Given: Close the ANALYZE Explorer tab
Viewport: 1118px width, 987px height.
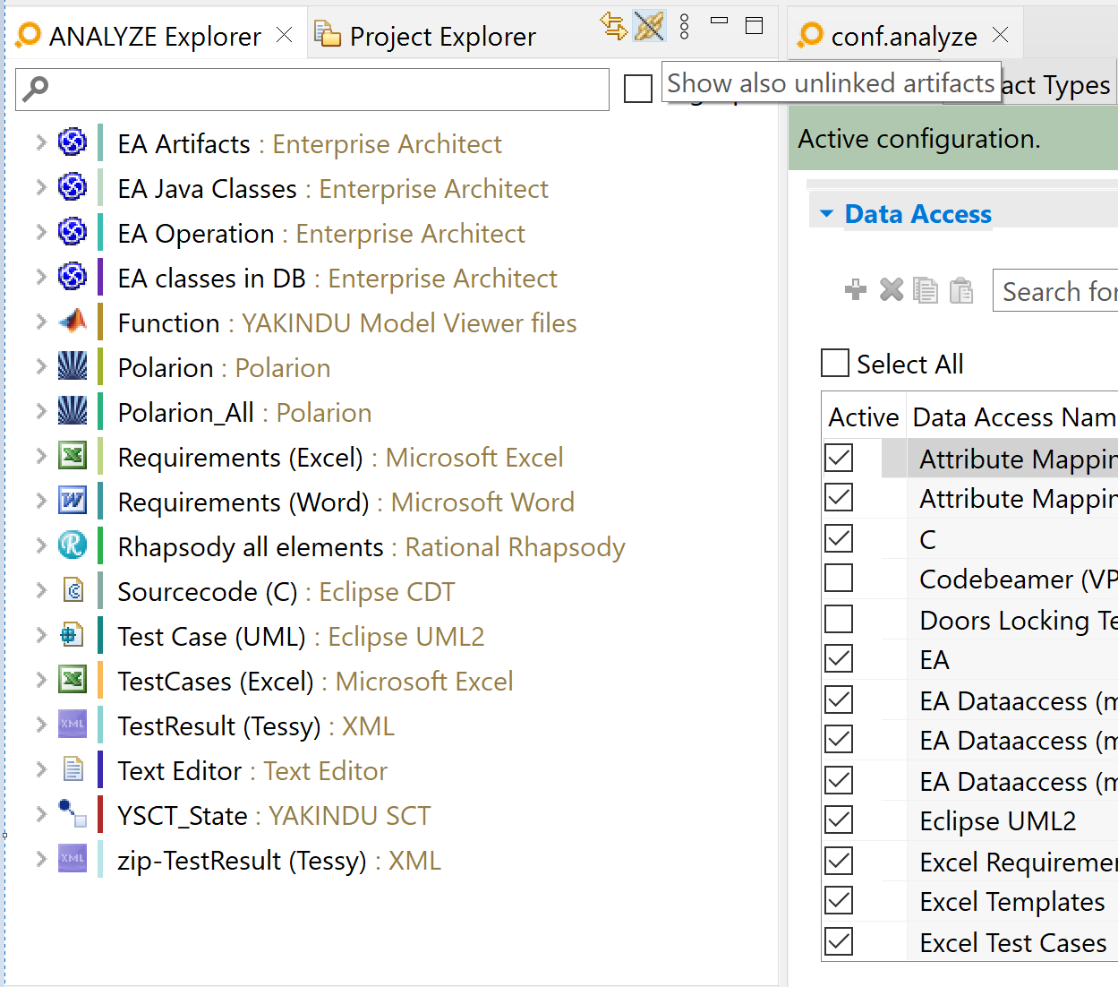Looking at the screenshot, I should tap(284, 35).
